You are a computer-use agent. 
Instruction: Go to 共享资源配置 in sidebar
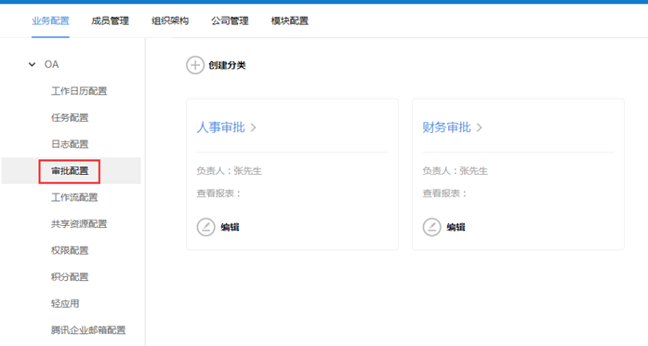click(x=79, y=224)
